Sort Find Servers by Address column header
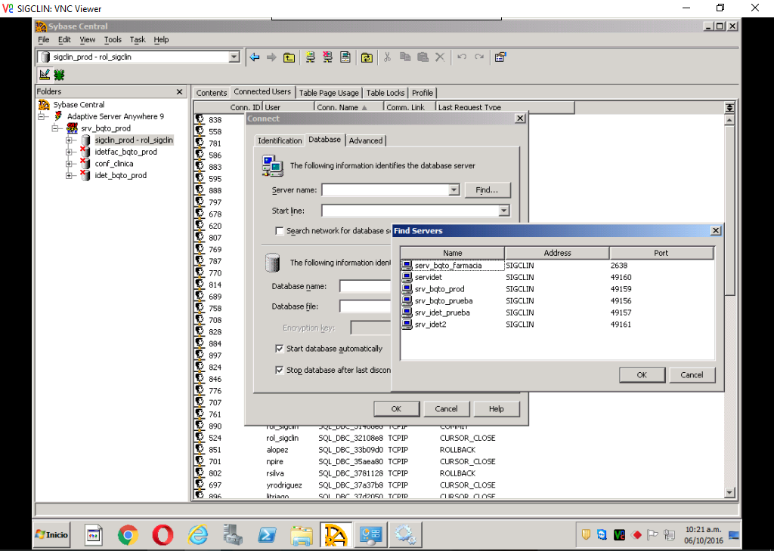 click(x=557, y=253)
